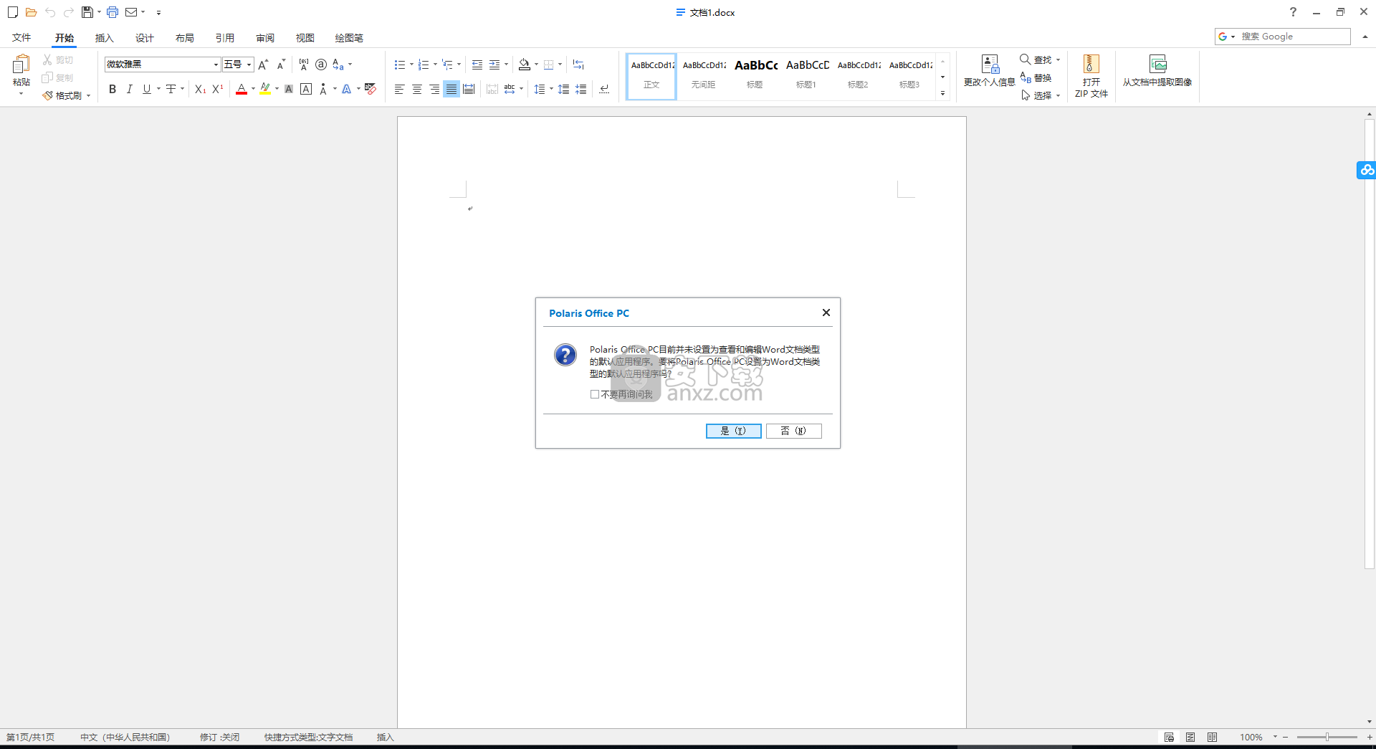Click the 替换 replace button
The image size is (1376, 749).
pos(1036,77)
